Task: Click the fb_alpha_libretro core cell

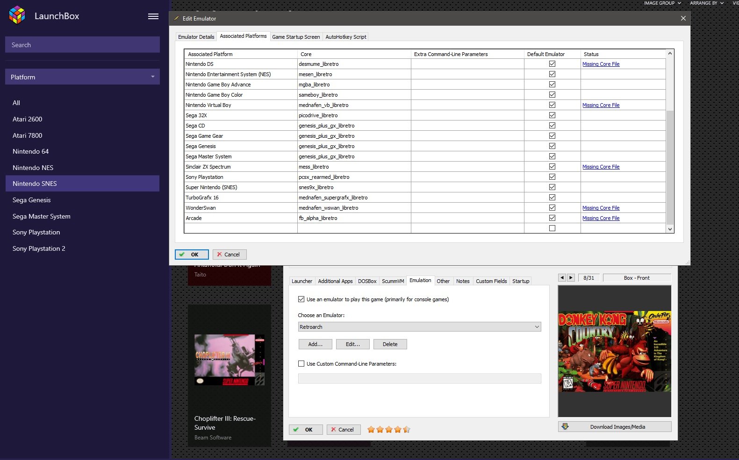Action: click(354, 218)
